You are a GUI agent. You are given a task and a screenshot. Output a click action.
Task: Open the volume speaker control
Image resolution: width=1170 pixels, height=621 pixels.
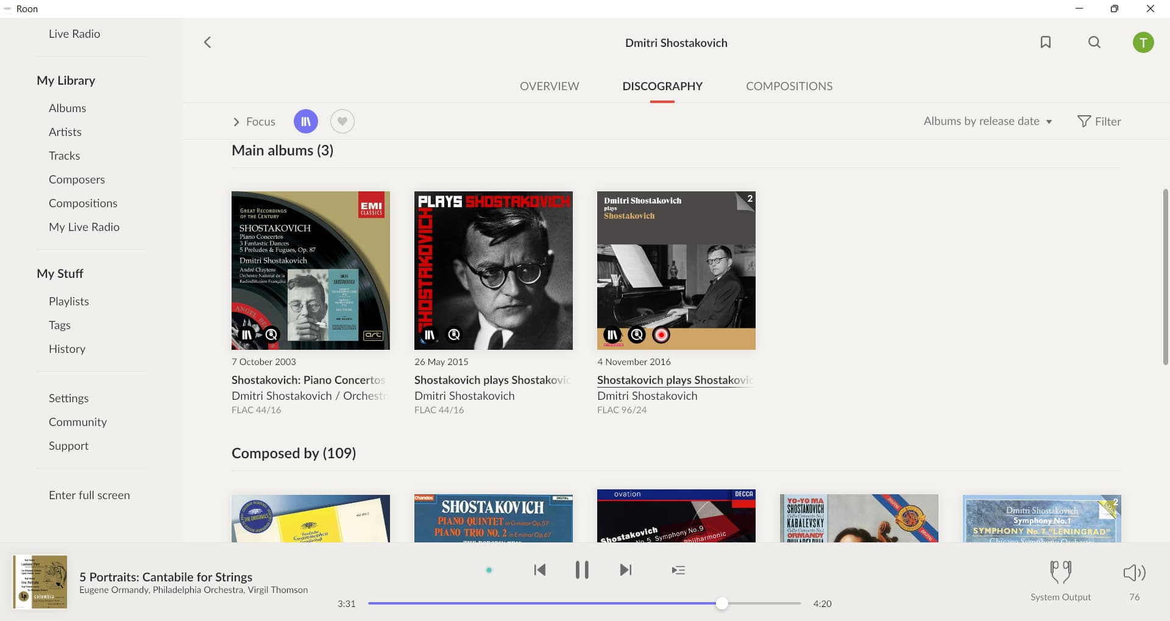point(1134,573)
